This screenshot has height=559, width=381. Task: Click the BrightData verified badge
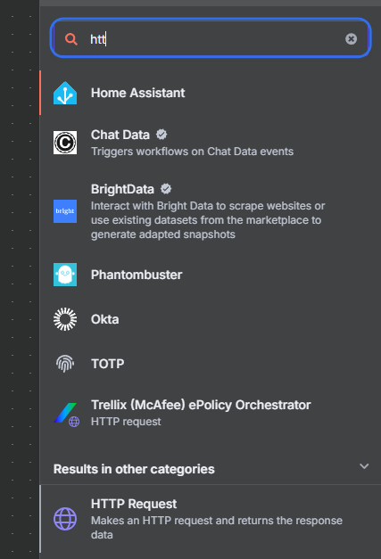pyautogui.click(x=166, y=189)
